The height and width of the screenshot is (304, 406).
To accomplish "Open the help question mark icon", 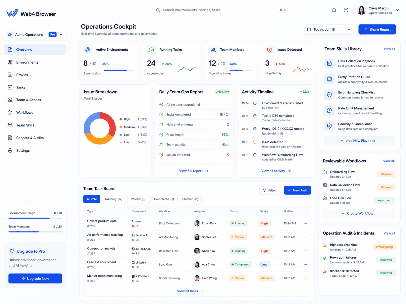I will pyautogui.click(x=346, y=10).
